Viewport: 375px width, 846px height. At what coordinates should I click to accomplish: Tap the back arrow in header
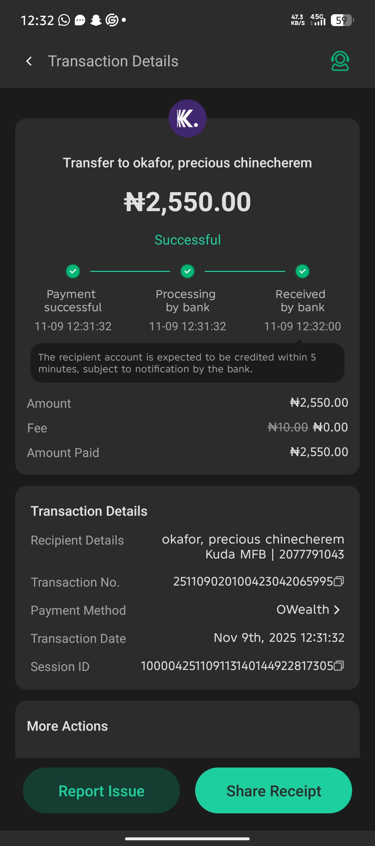pyautogui.click(x=29, y=61)
